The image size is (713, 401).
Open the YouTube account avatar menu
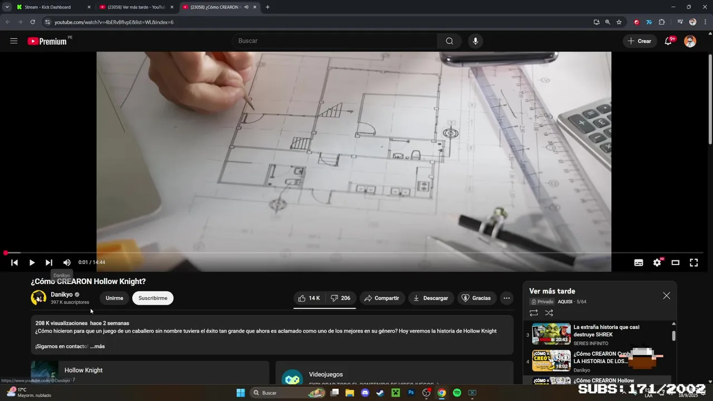point(690,41)
